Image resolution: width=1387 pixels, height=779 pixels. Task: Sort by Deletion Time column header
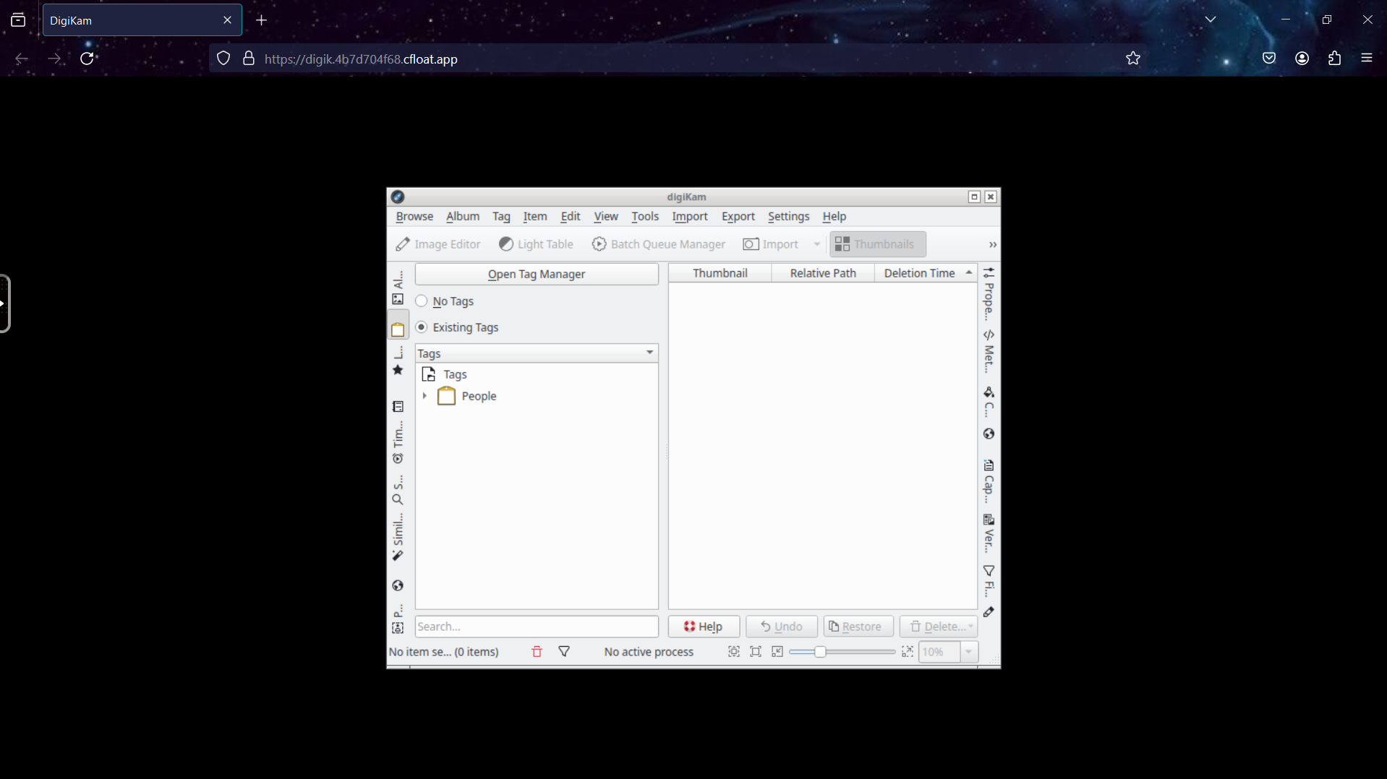[926, 273]
